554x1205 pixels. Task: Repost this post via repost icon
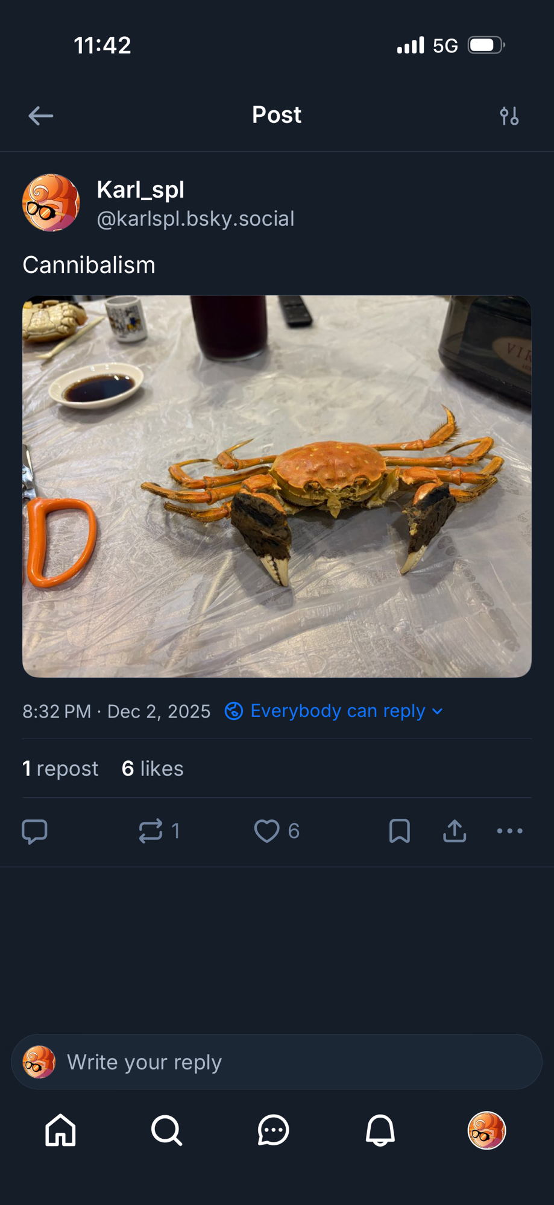point(151,831)
